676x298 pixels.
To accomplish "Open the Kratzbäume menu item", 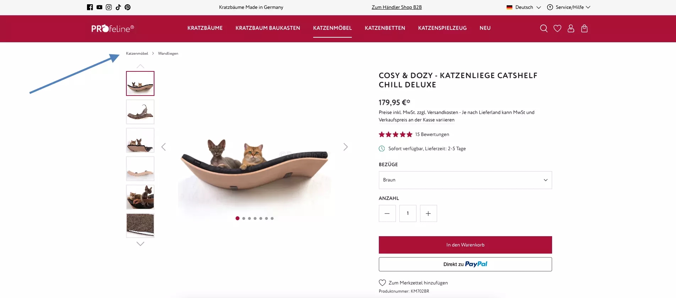I will coord(205,28).
